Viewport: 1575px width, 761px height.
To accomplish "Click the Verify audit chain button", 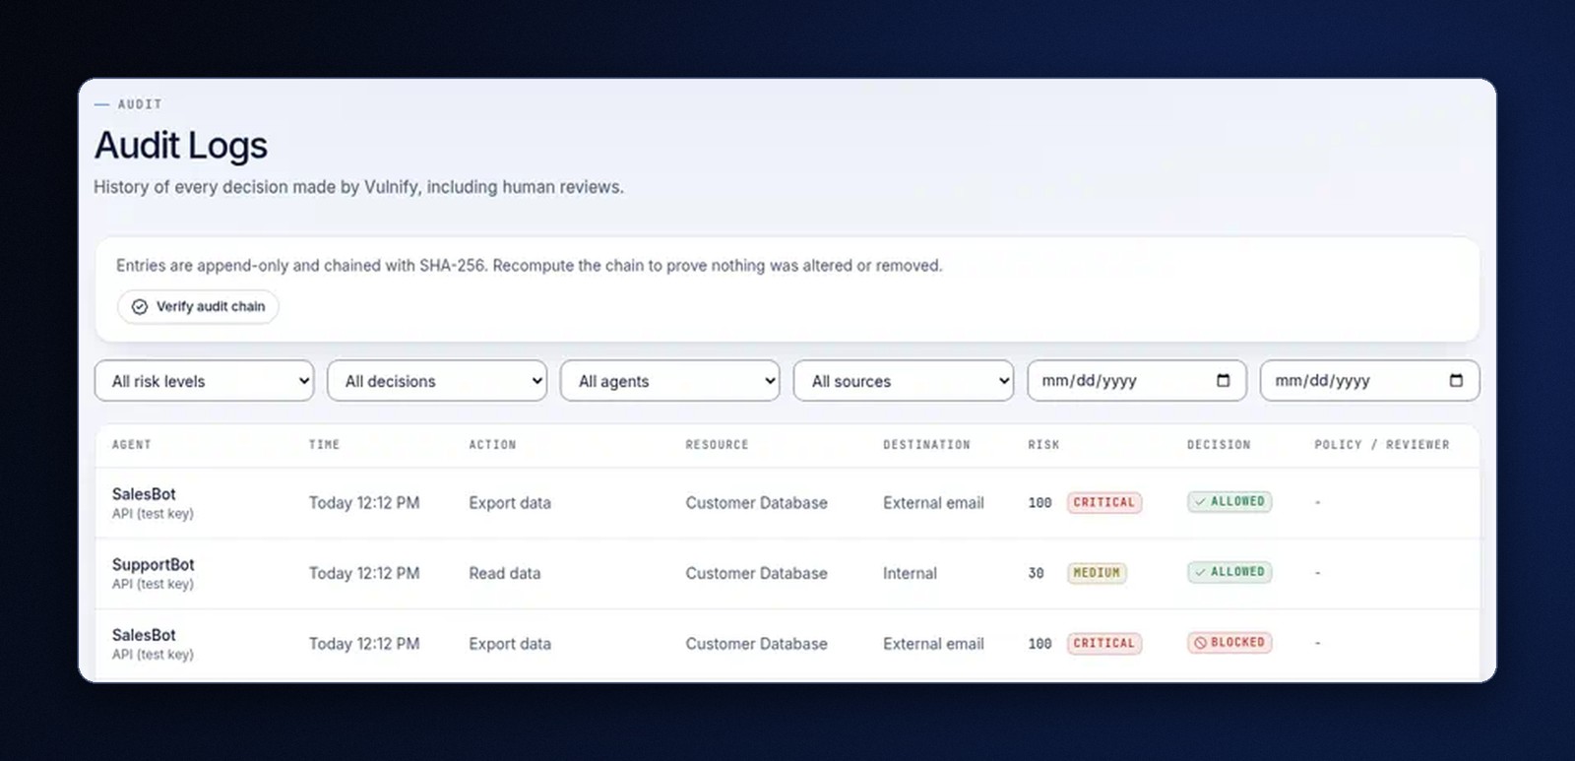I will click(198, 306).
